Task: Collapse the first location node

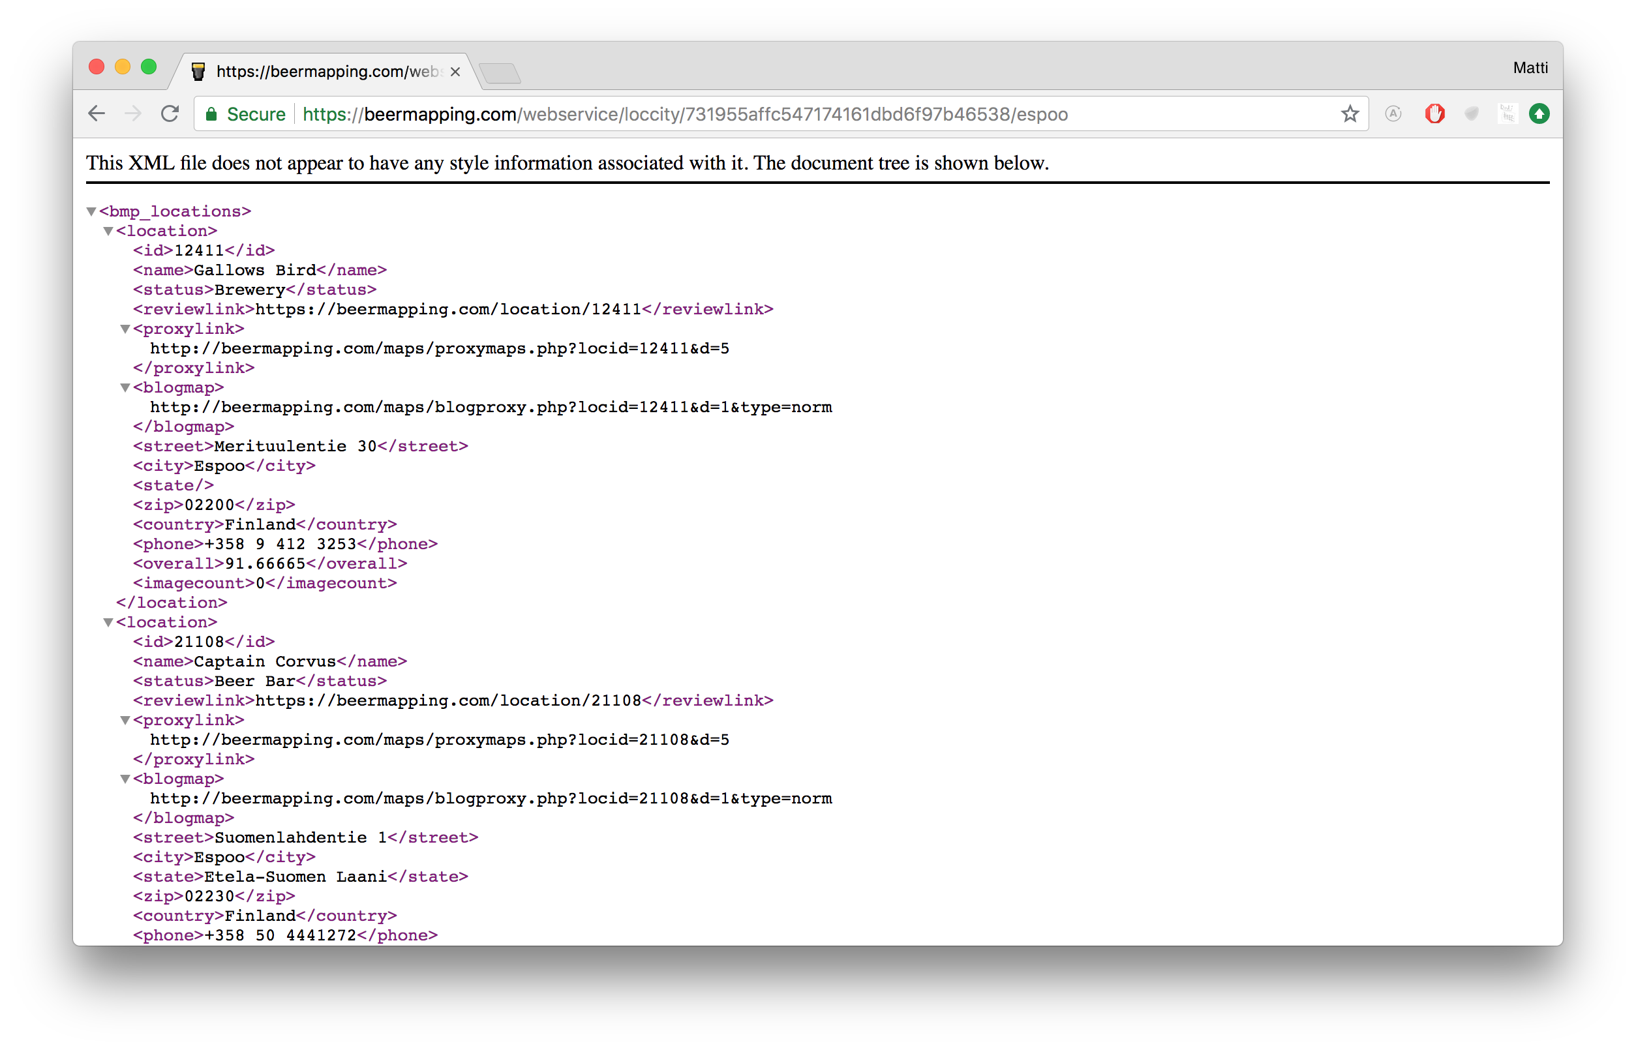Action: (108, 231)
